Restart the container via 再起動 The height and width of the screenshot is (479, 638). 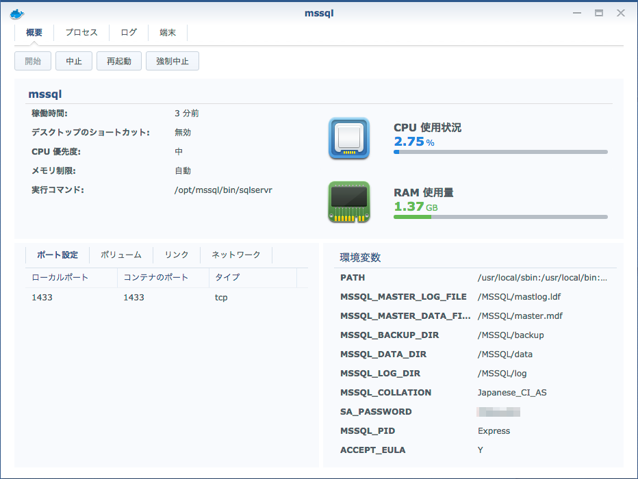coord(118,60)
